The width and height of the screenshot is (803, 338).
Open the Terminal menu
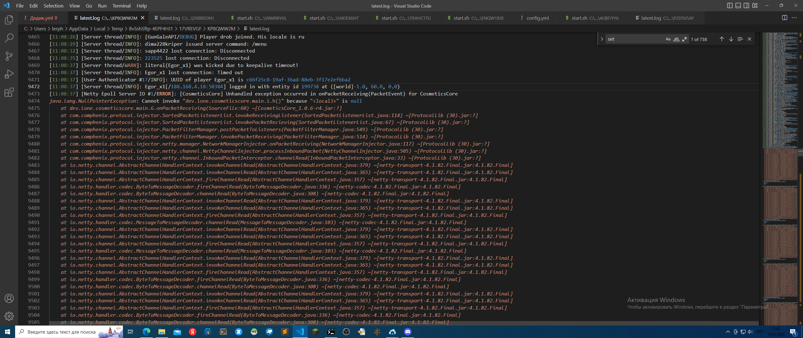[x=121, y=6]
